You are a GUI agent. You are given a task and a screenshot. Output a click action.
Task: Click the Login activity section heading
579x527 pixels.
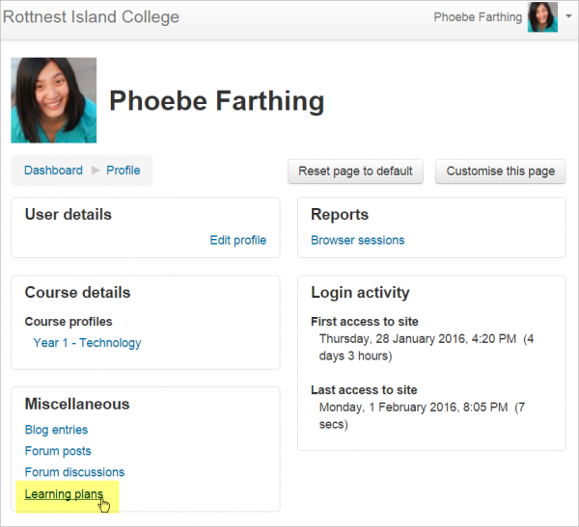[360, 292]
